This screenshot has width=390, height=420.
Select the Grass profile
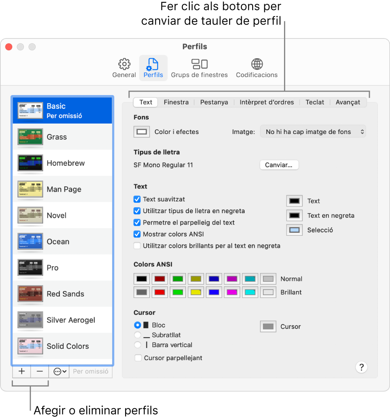(62, 137)
